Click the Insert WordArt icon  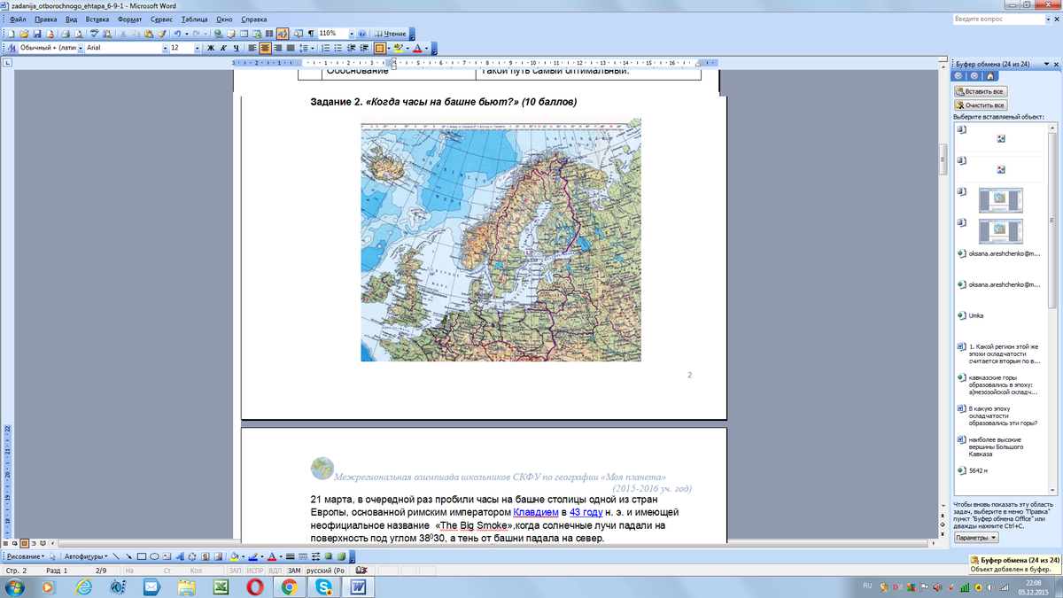pos(181,556)
